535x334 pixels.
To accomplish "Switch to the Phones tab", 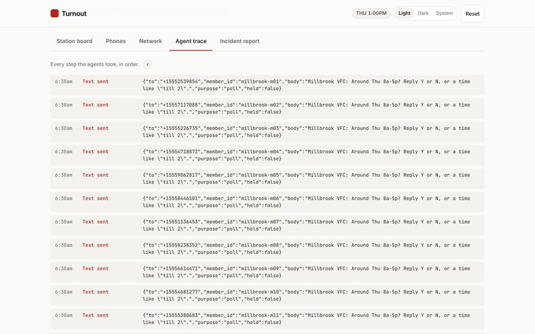I will pos(115,41).
